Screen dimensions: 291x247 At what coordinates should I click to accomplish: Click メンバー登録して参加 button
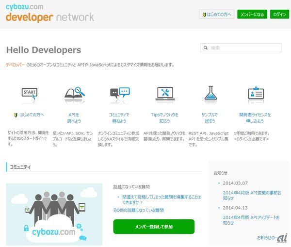[x=154, y=227]
